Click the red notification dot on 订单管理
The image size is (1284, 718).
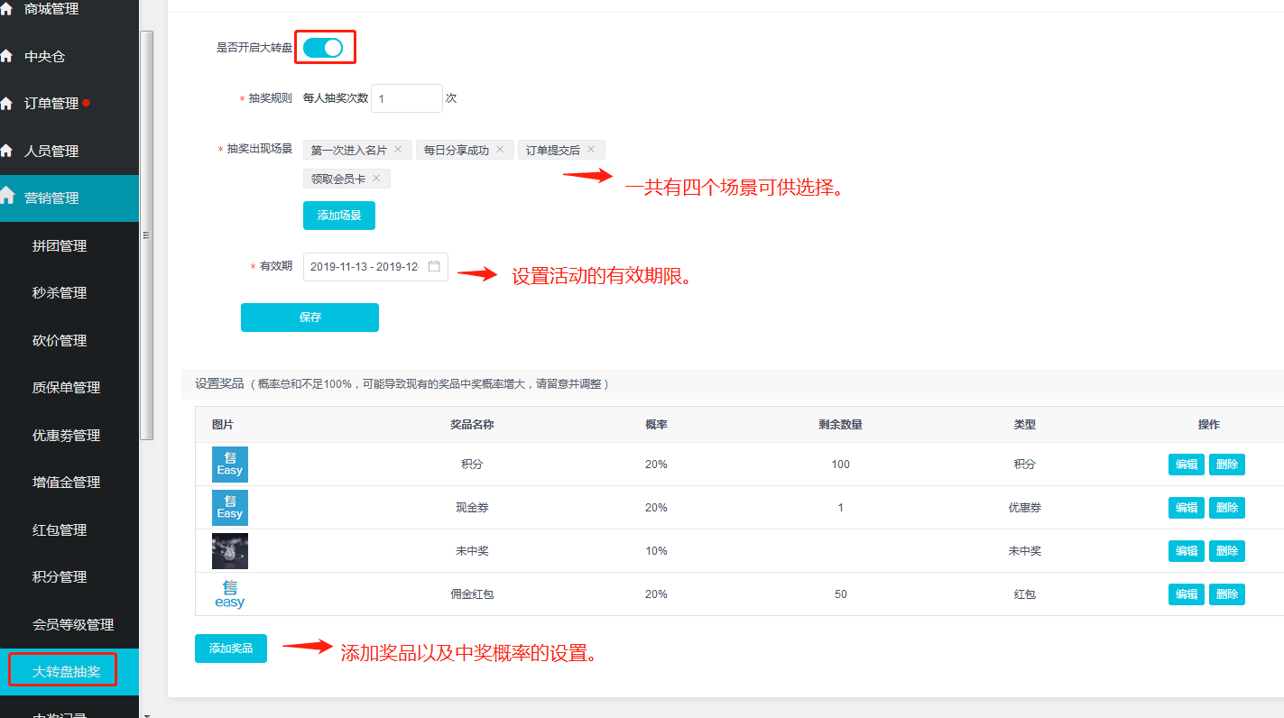coord(86,103)
